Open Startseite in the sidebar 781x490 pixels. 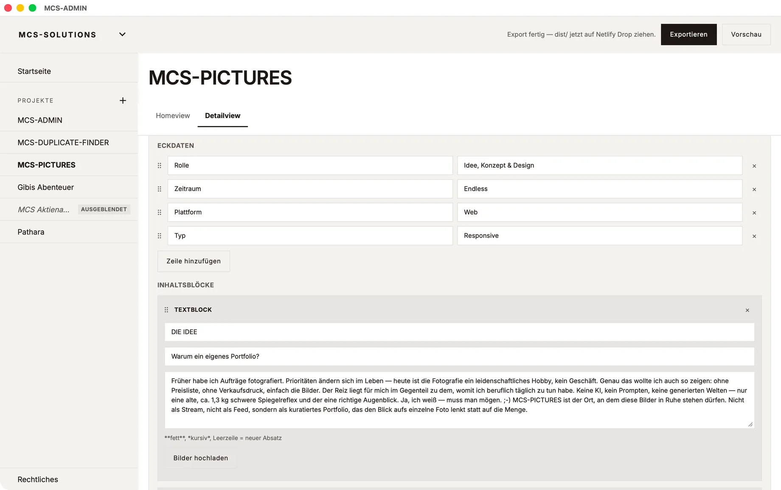click(69, 71)
